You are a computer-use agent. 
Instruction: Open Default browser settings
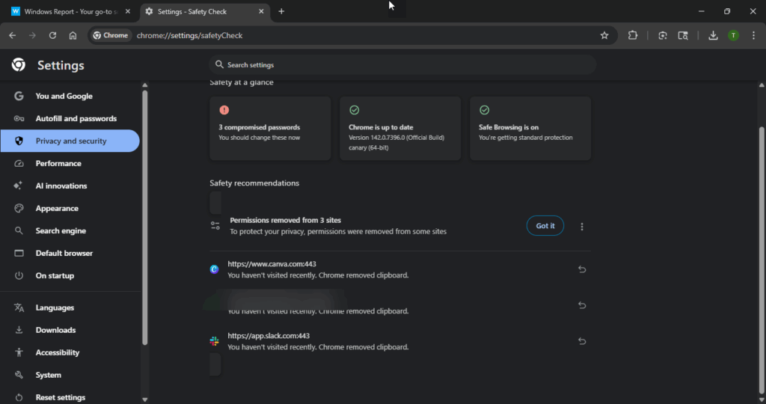70,253
